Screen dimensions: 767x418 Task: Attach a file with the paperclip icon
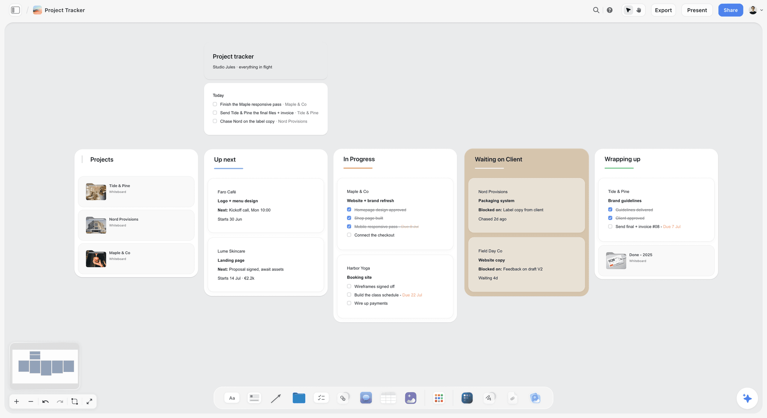513,398
